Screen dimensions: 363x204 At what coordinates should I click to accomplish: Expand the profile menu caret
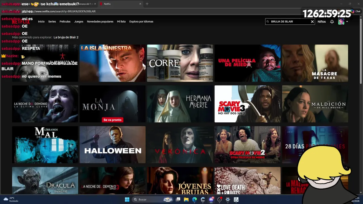(347, 22)
